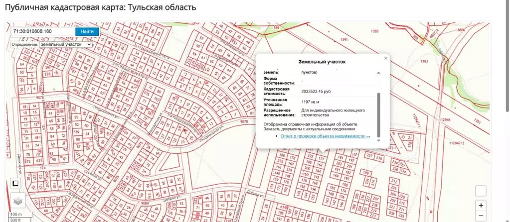Click the Уточненная площадь label
The image size is (510, 222).
[275, 102]
